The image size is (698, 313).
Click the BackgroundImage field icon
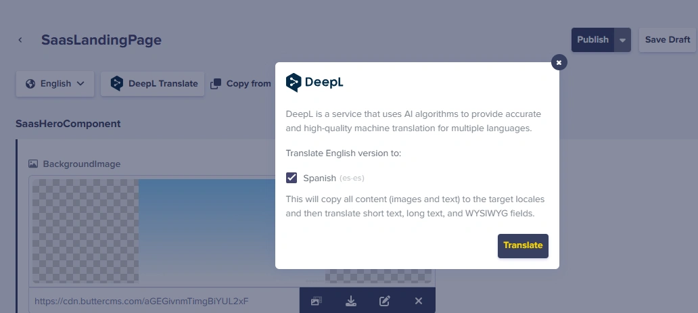click(x=33, y=164)
